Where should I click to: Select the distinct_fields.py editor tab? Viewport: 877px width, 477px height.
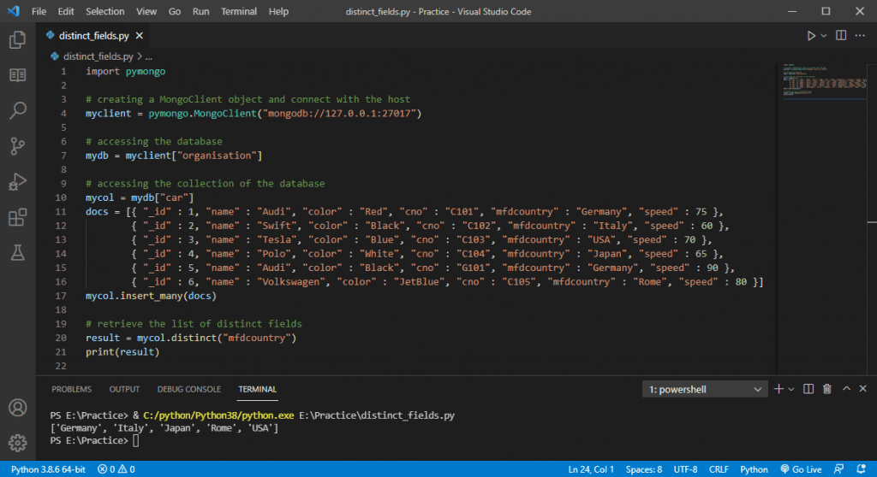coord(95,36)
